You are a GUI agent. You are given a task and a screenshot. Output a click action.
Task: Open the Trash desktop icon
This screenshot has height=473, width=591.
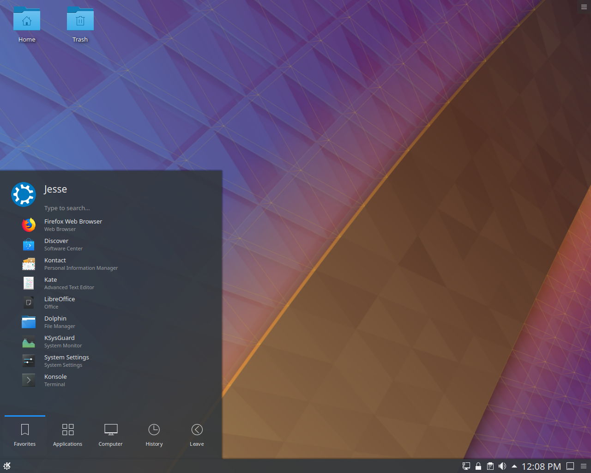click(x=80, y=25)
